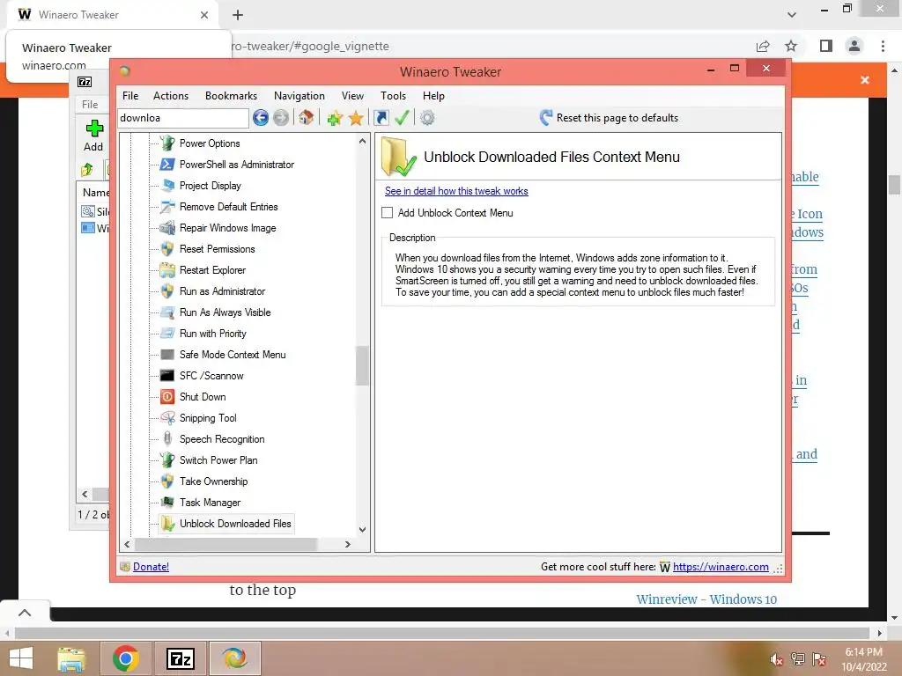
Task: Open the Navigation menu
Action: pyautogui.click(x=299, y=96)
